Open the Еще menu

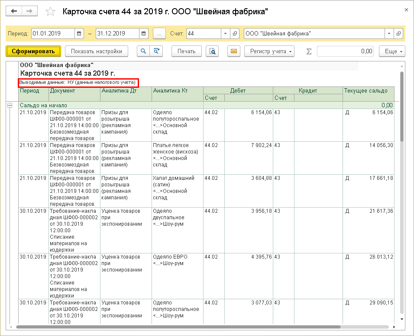(x=392, y=51)
